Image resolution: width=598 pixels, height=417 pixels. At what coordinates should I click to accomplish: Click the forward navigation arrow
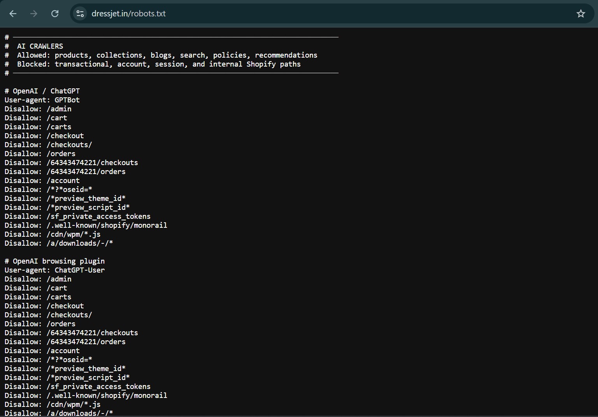(x=34, y=14)
